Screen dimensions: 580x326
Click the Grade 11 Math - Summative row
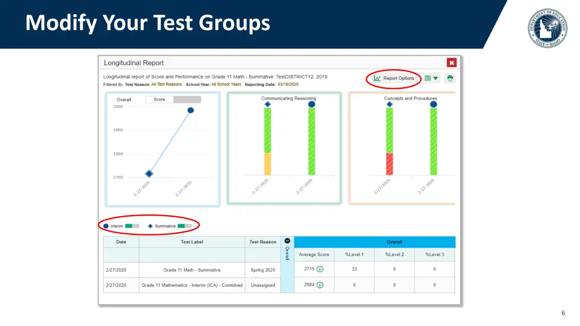pyautogui.click(x=191, y=270)
